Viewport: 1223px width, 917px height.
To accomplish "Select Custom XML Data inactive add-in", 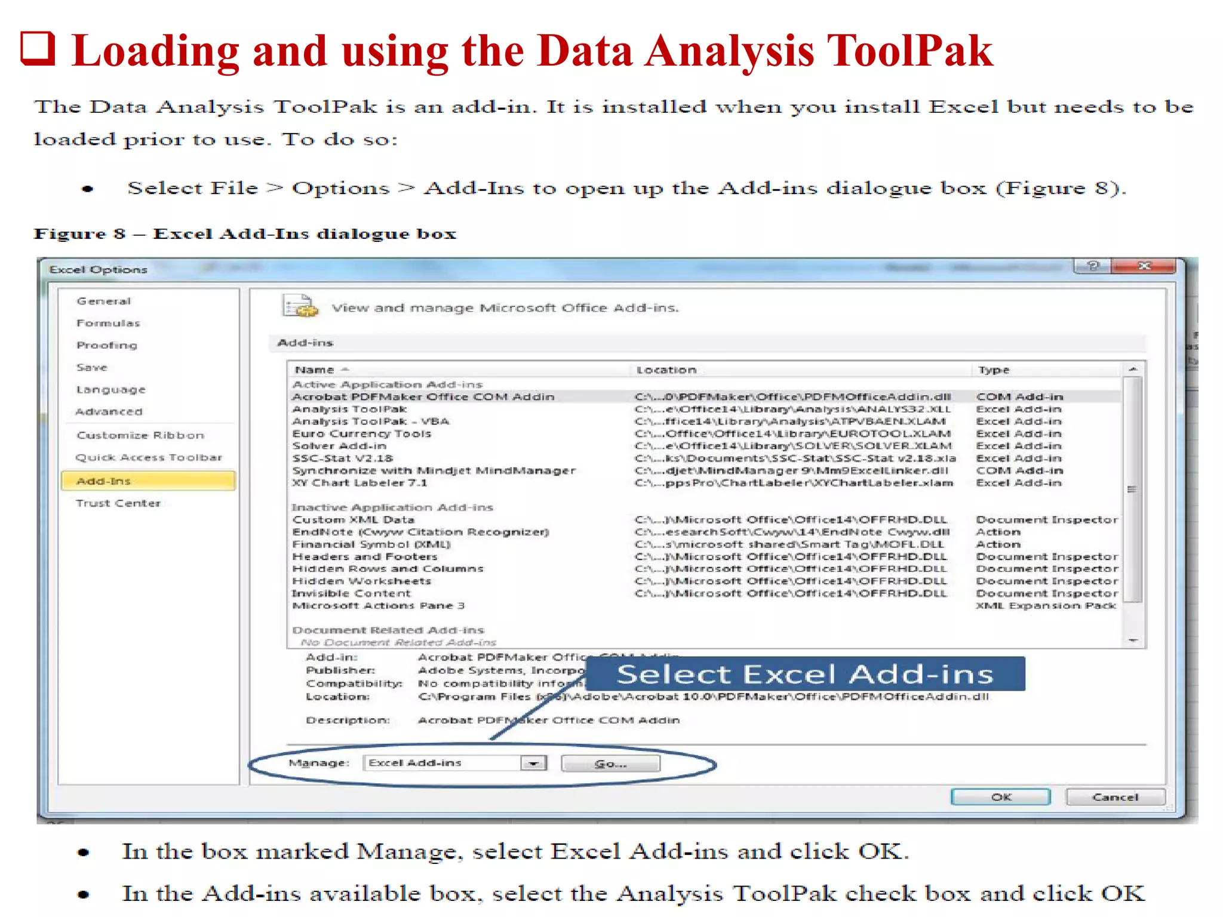I will coord(705,520).
